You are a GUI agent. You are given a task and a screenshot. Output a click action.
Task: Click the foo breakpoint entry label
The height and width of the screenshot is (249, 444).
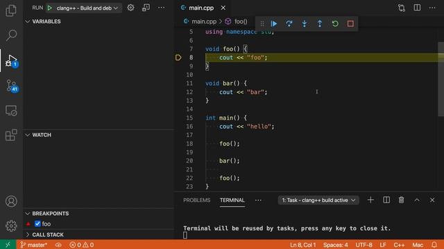pyautogui.click(x=46, y=224)
